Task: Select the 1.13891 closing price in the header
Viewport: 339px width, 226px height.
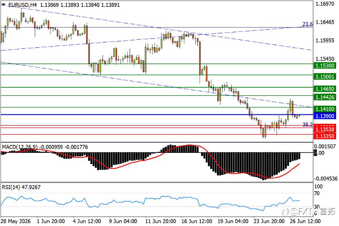Action: pyautogui.click(x=110, y=5)
